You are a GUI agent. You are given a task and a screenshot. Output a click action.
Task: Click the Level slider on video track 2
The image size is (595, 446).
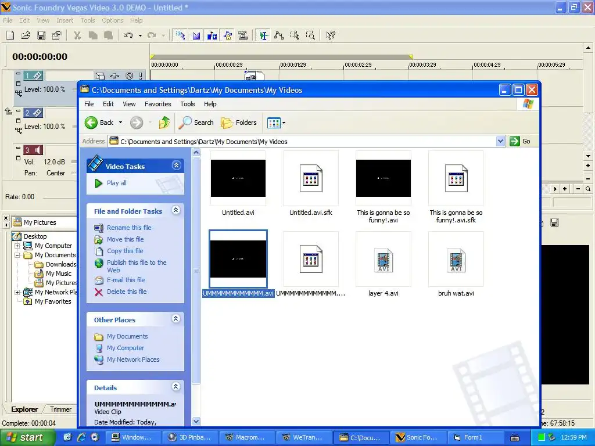(73, 127)
